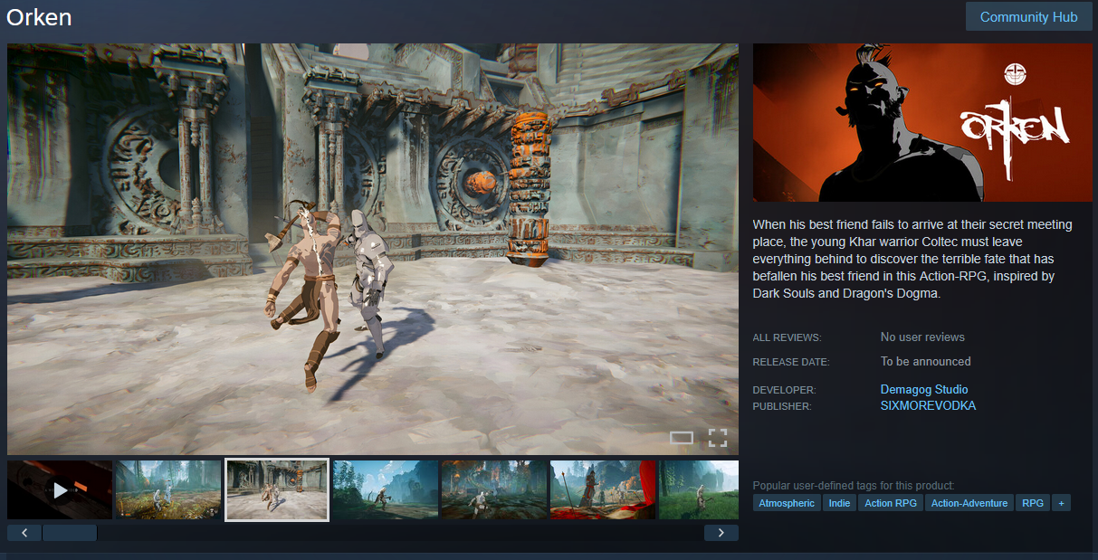The width and height of the screenshot is (1098, 560).
Task: Select the blue mountain landscape thumbnail
Action: point(386,489)
